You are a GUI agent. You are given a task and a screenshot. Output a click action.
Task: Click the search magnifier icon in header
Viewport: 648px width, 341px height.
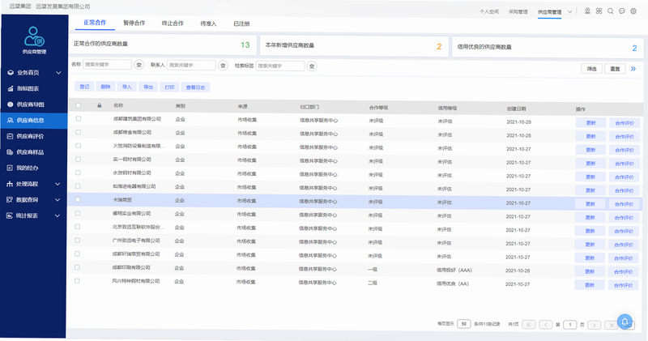[611, 11]
